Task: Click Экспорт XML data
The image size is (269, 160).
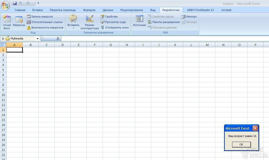Action: click(x=189, y=22)
